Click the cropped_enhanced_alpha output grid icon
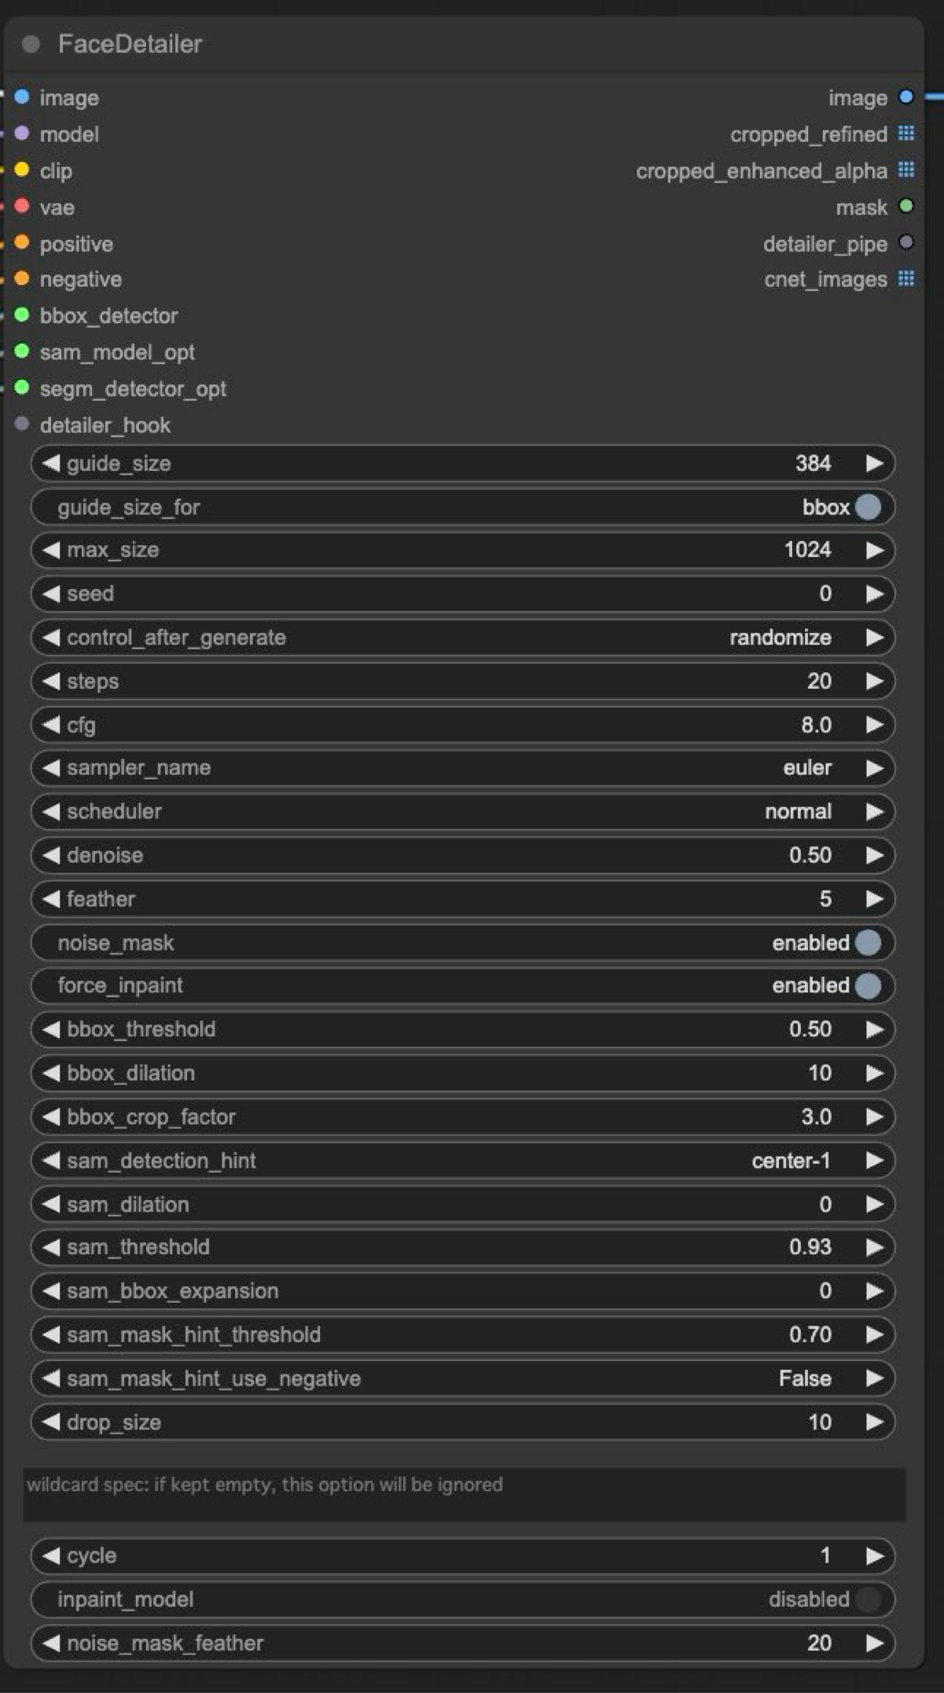 tap(908, 171)
